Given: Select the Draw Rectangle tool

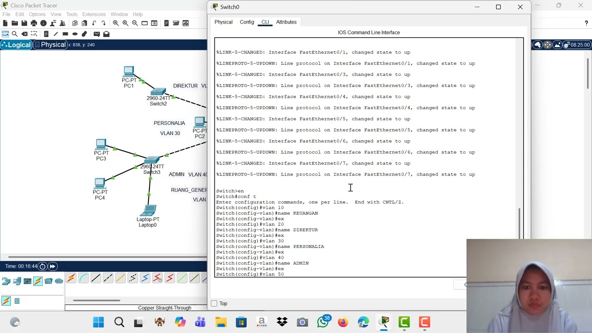Looking at the screenshot, I should click(x=65, y=34).
